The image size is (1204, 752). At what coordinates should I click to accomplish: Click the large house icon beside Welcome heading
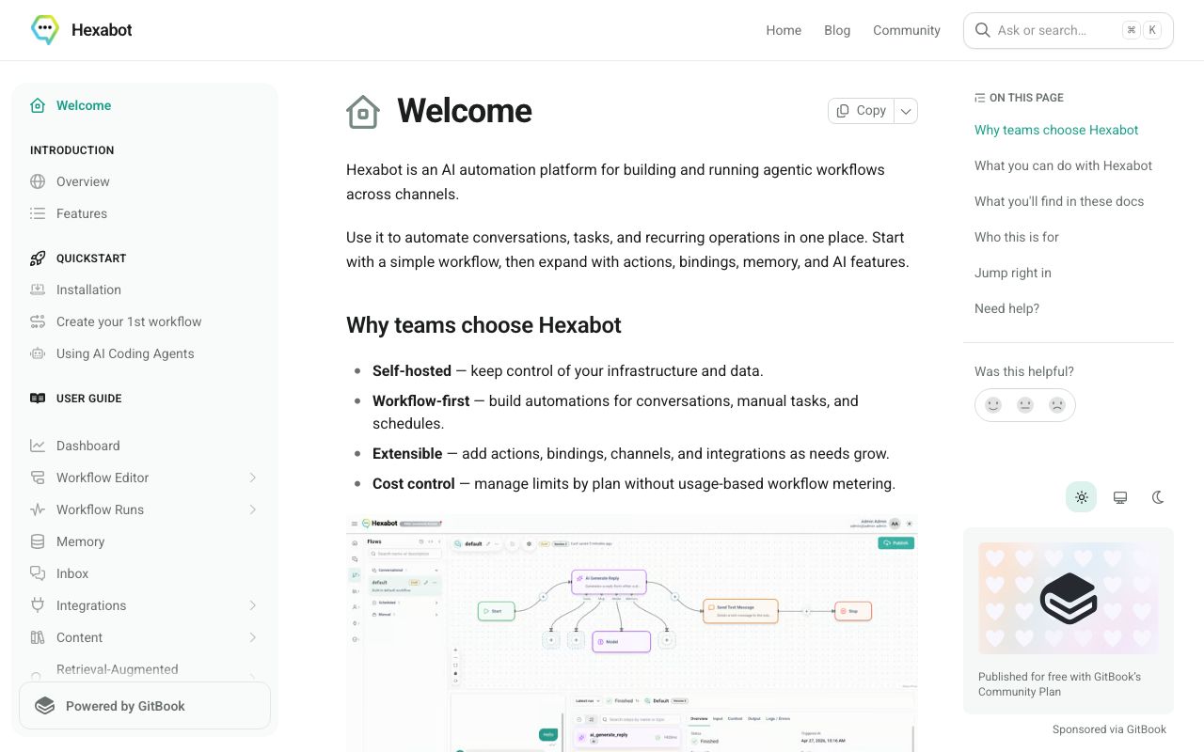[363, 112]
